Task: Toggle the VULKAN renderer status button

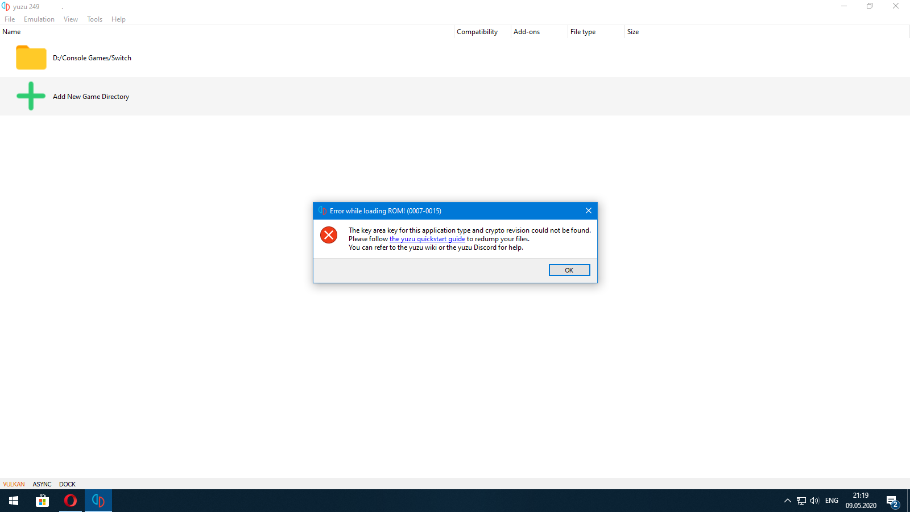Action: coord(14,484)
